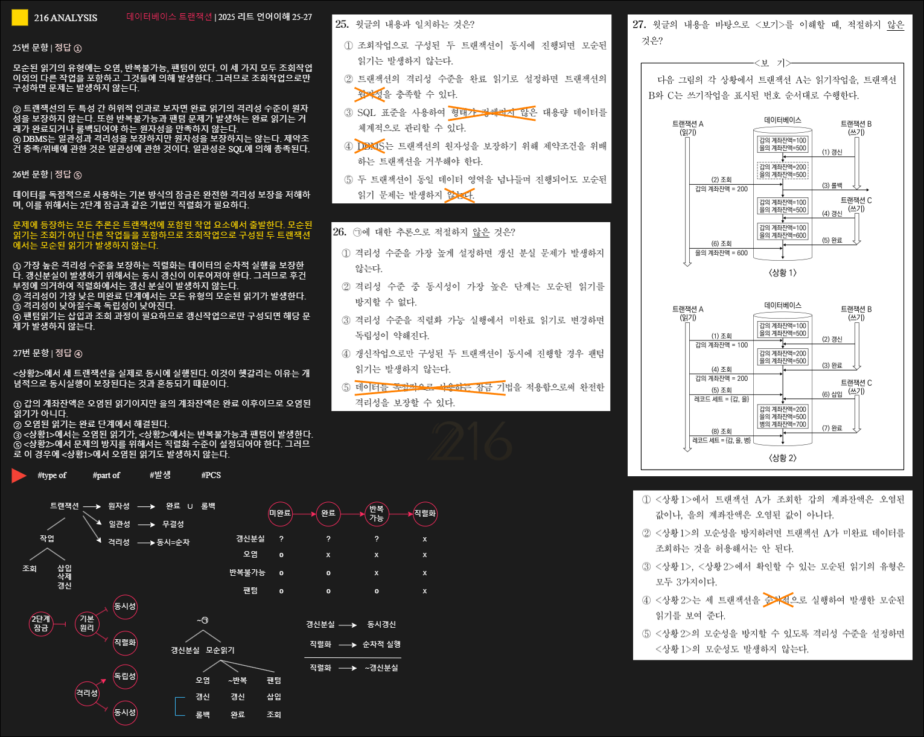Select option ⑤ of question 25
Screen dimensions: 924x737
pos(476,187)
